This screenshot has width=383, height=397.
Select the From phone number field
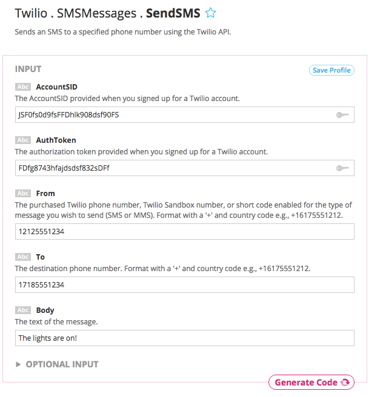pos(184,232)
